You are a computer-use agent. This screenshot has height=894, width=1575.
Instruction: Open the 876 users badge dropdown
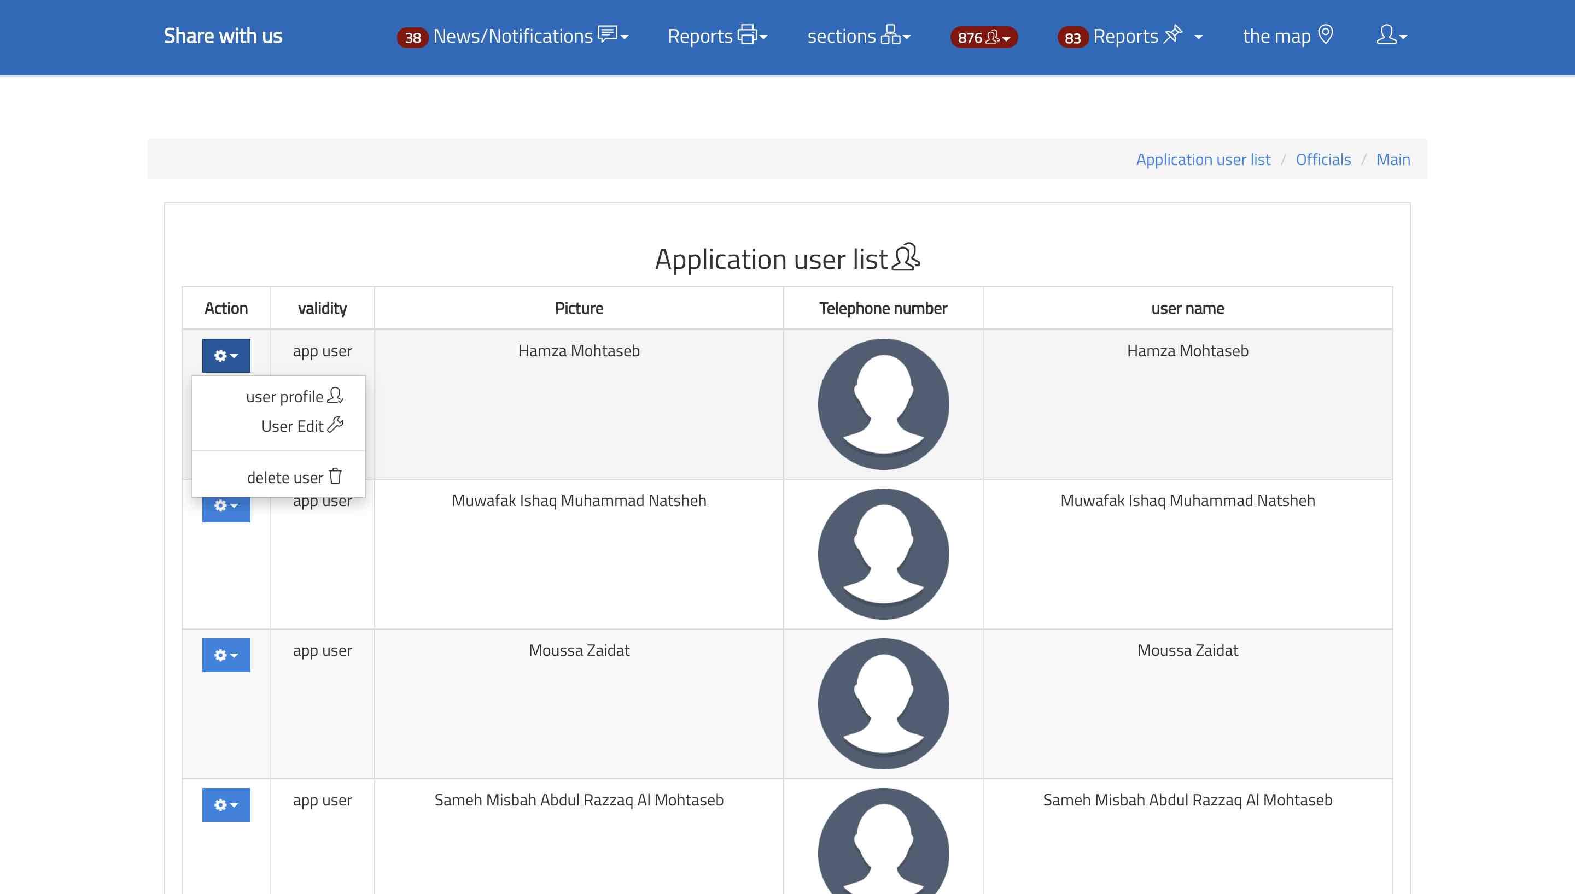[983, 38]
